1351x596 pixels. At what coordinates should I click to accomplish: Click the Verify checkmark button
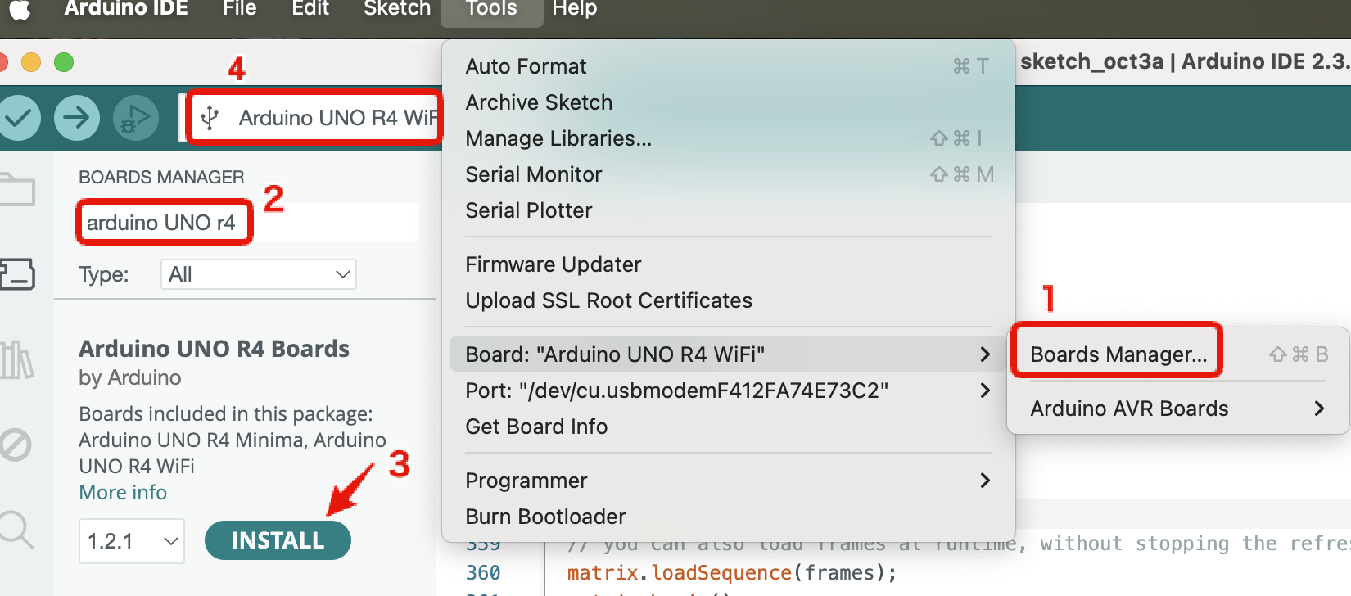tap(18, 118)
